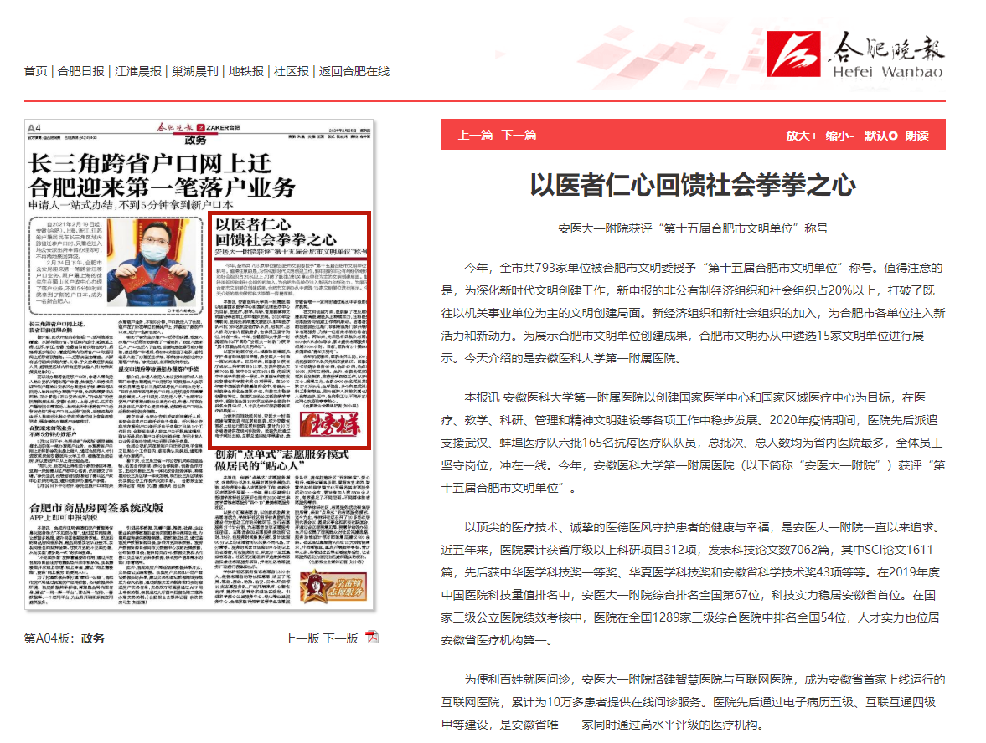Start read-aloud with 朗读 button
The height and width of the screenshot is (743, 986).
pyautogui.click(x=916, y=135)
